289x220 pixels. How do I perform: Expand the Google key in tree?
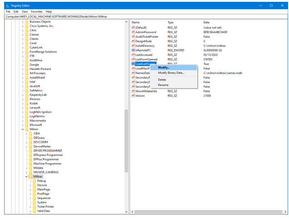(23, 65)
